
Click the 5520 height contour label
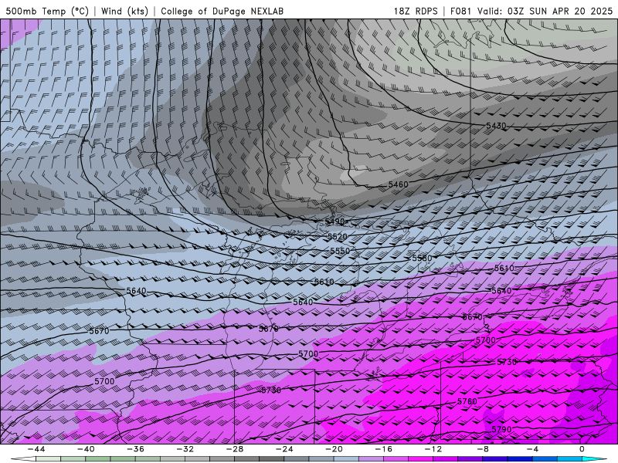point(338,236)
